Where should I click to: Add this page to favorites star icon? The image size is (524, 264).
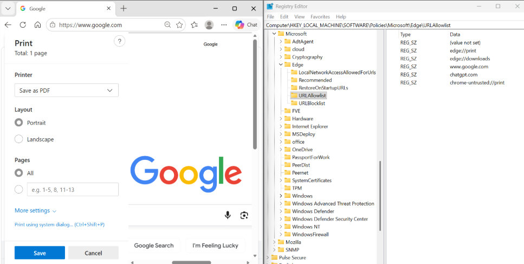179,25
